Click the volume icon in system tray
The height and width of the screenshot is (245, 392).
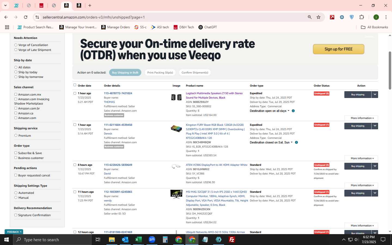click(357, 240)
